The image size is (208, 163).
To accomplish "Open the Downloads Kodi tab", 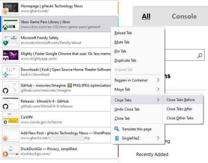I will coord(56,72).
